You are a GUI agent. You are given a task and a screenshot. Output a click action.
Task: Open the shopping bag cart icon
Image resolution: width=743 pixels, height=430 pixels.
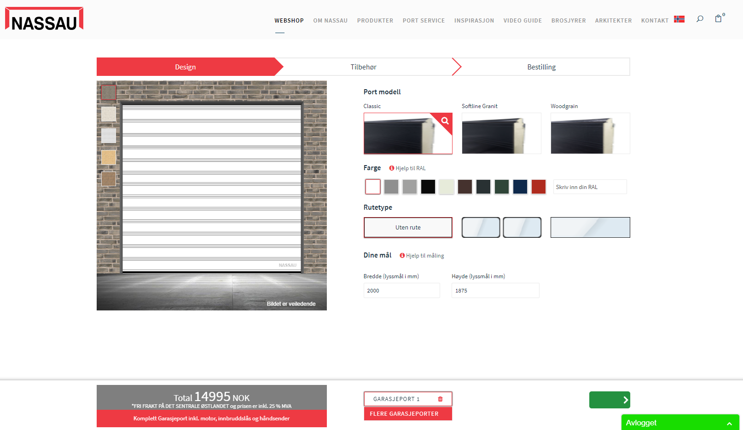(x=718, y=19)
